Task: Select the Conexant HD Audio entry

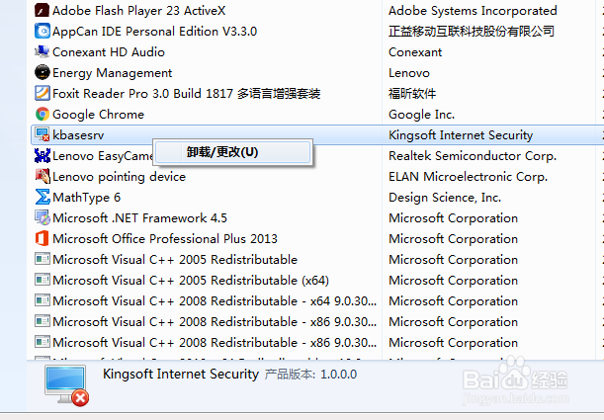Action: [x=108, y=51]
